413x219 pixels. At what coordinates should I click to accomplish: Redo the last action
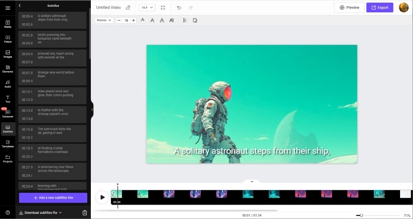(x=190, y=8)
